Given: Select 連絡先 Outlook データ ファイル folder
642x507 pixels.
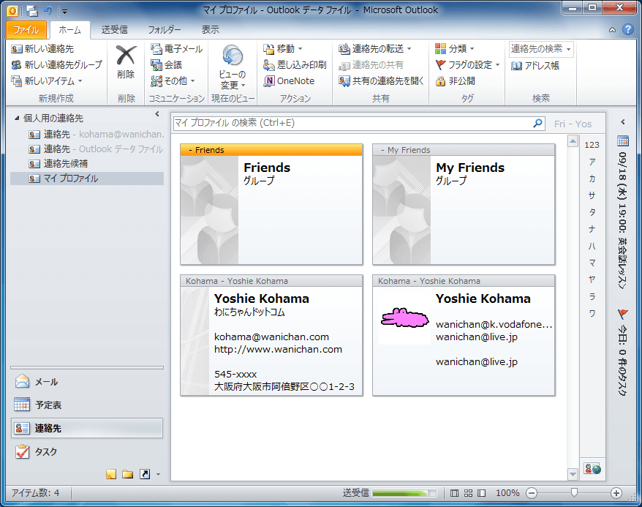Looking at the screenshot, I should pos(96,149).
